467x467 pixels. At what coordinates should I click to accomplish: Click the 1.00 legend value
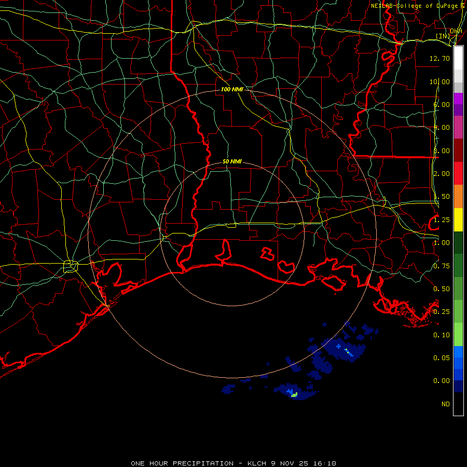pyautogui.click(x=442, y=243)
